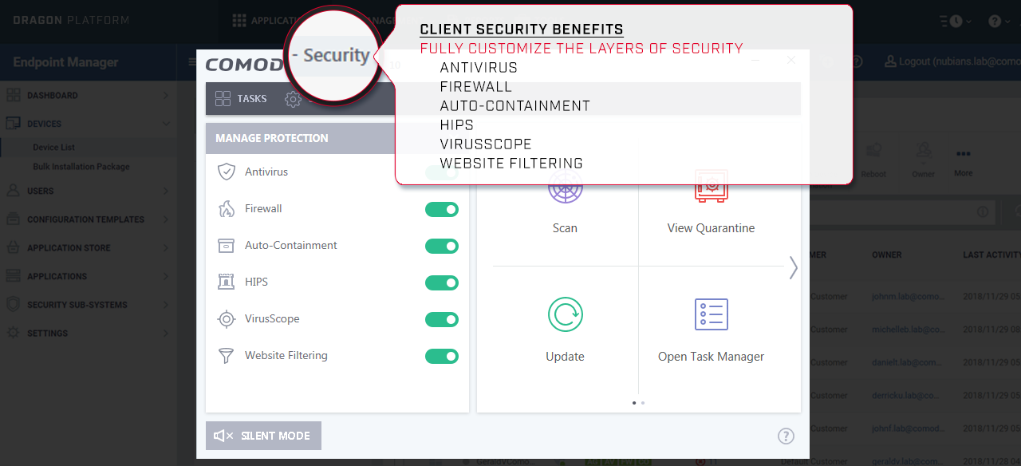Click the settings gear icon beside Tasks
This screenshot has width=1021, height=466.
click(x=293, y=99)
